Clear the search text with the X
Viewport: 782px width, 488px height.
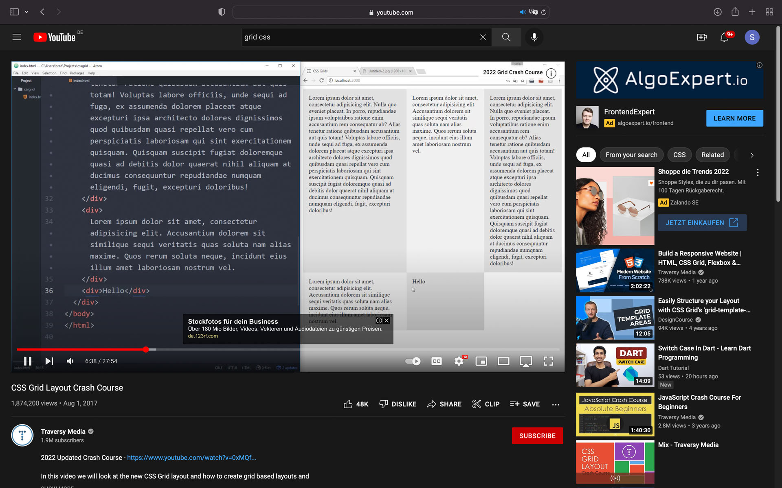[x=483, y=37]
